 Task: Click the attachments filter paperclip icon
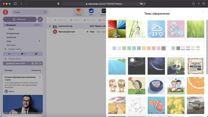point(36,54)
